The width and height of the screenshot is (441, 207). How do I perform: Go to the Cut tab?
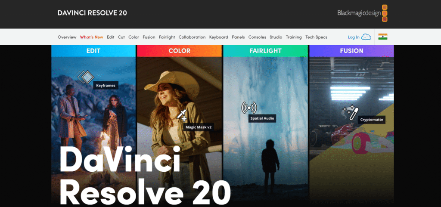tap(121, 37)
